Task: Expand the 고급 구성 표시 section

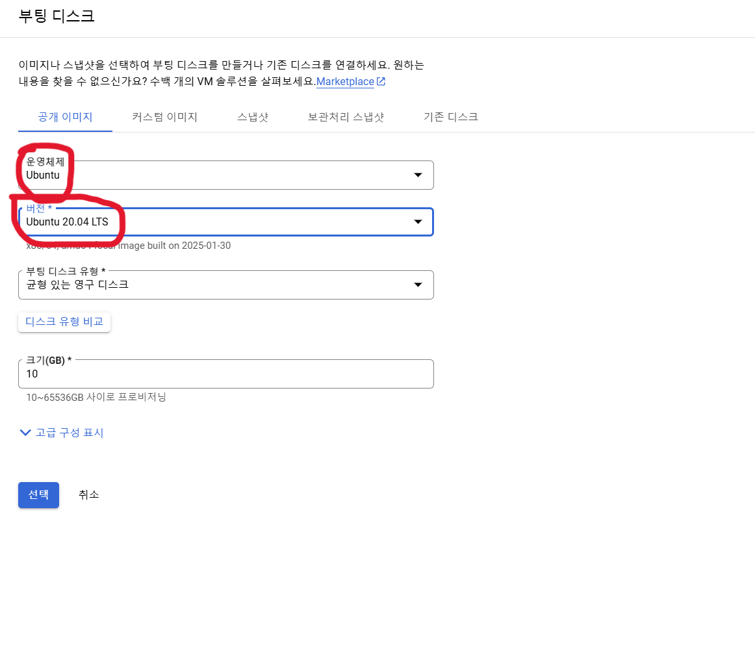Action: point(70,433)
